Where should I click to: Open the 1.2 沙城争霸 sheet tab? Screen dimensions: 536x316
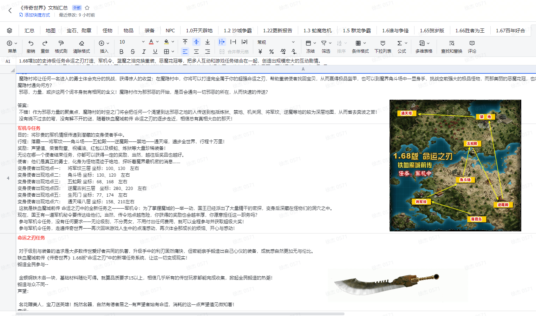[238, 31]
